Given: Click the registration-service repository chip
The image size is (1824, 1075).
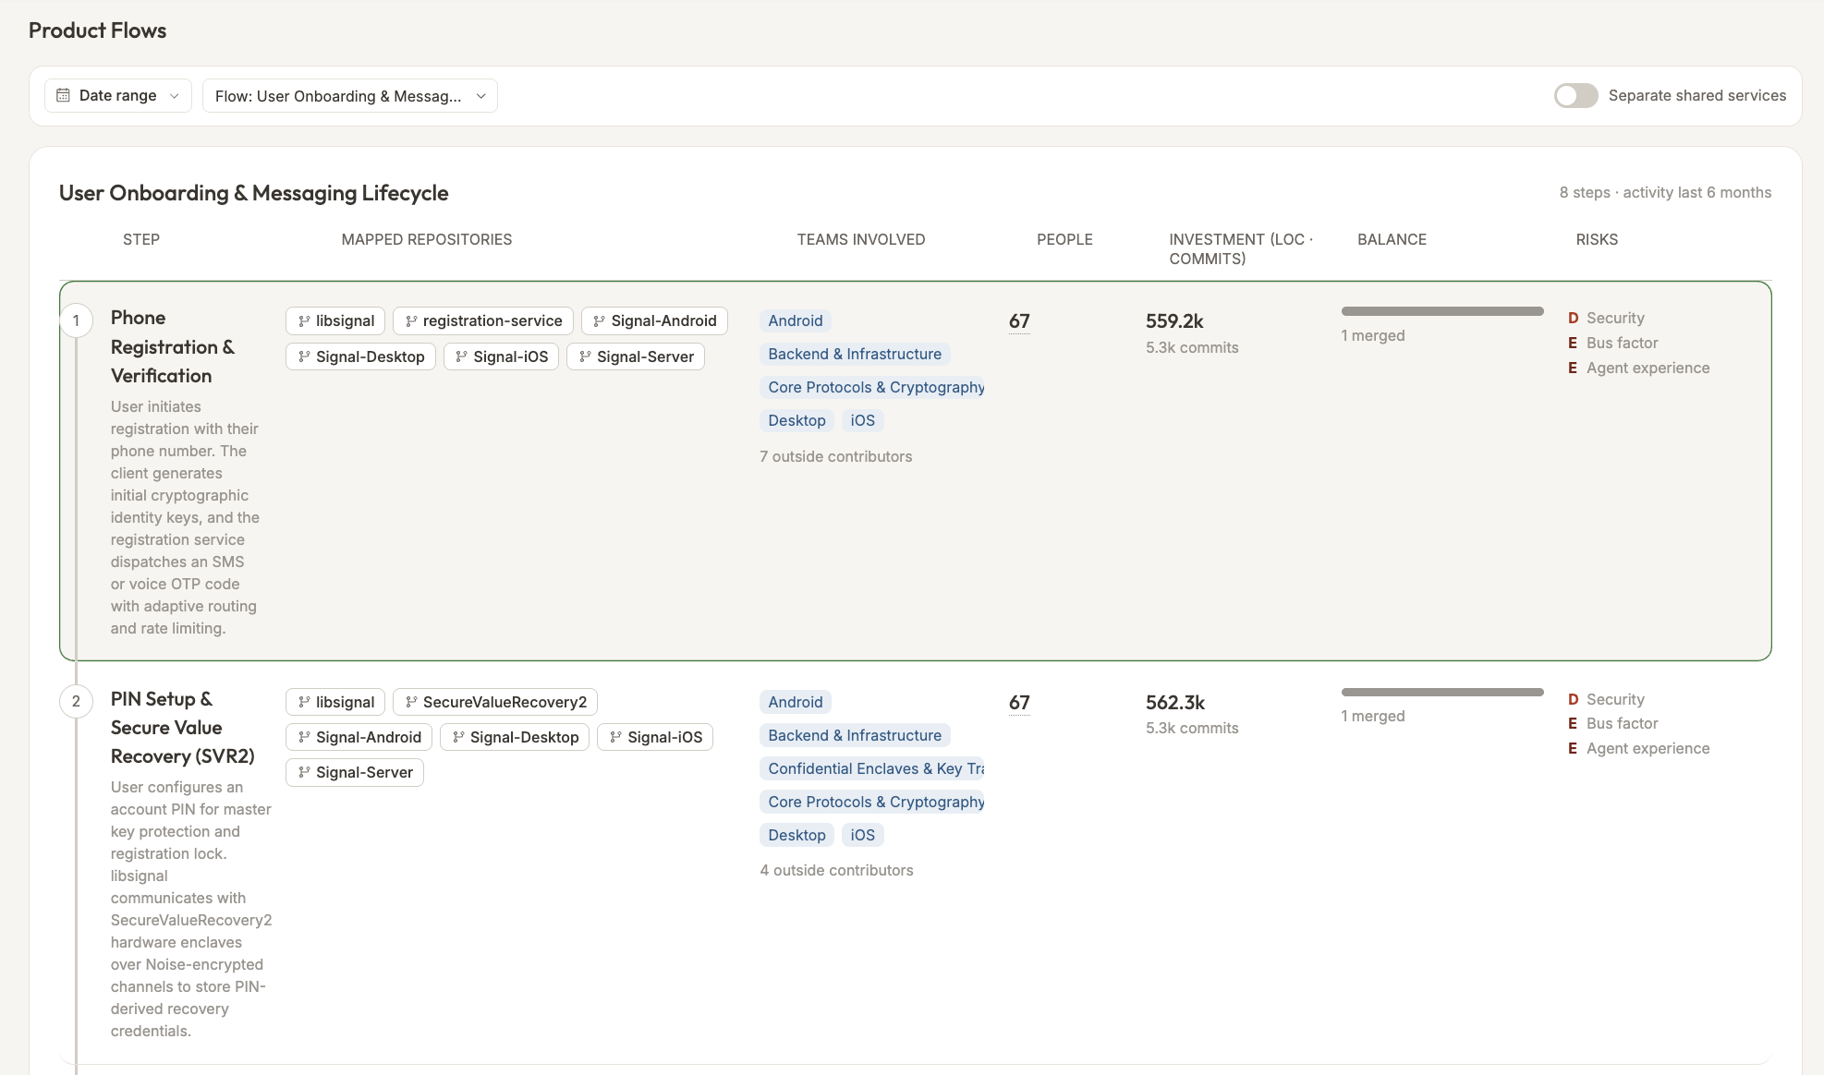Looking at the screenshot, I should coord(483,320).
